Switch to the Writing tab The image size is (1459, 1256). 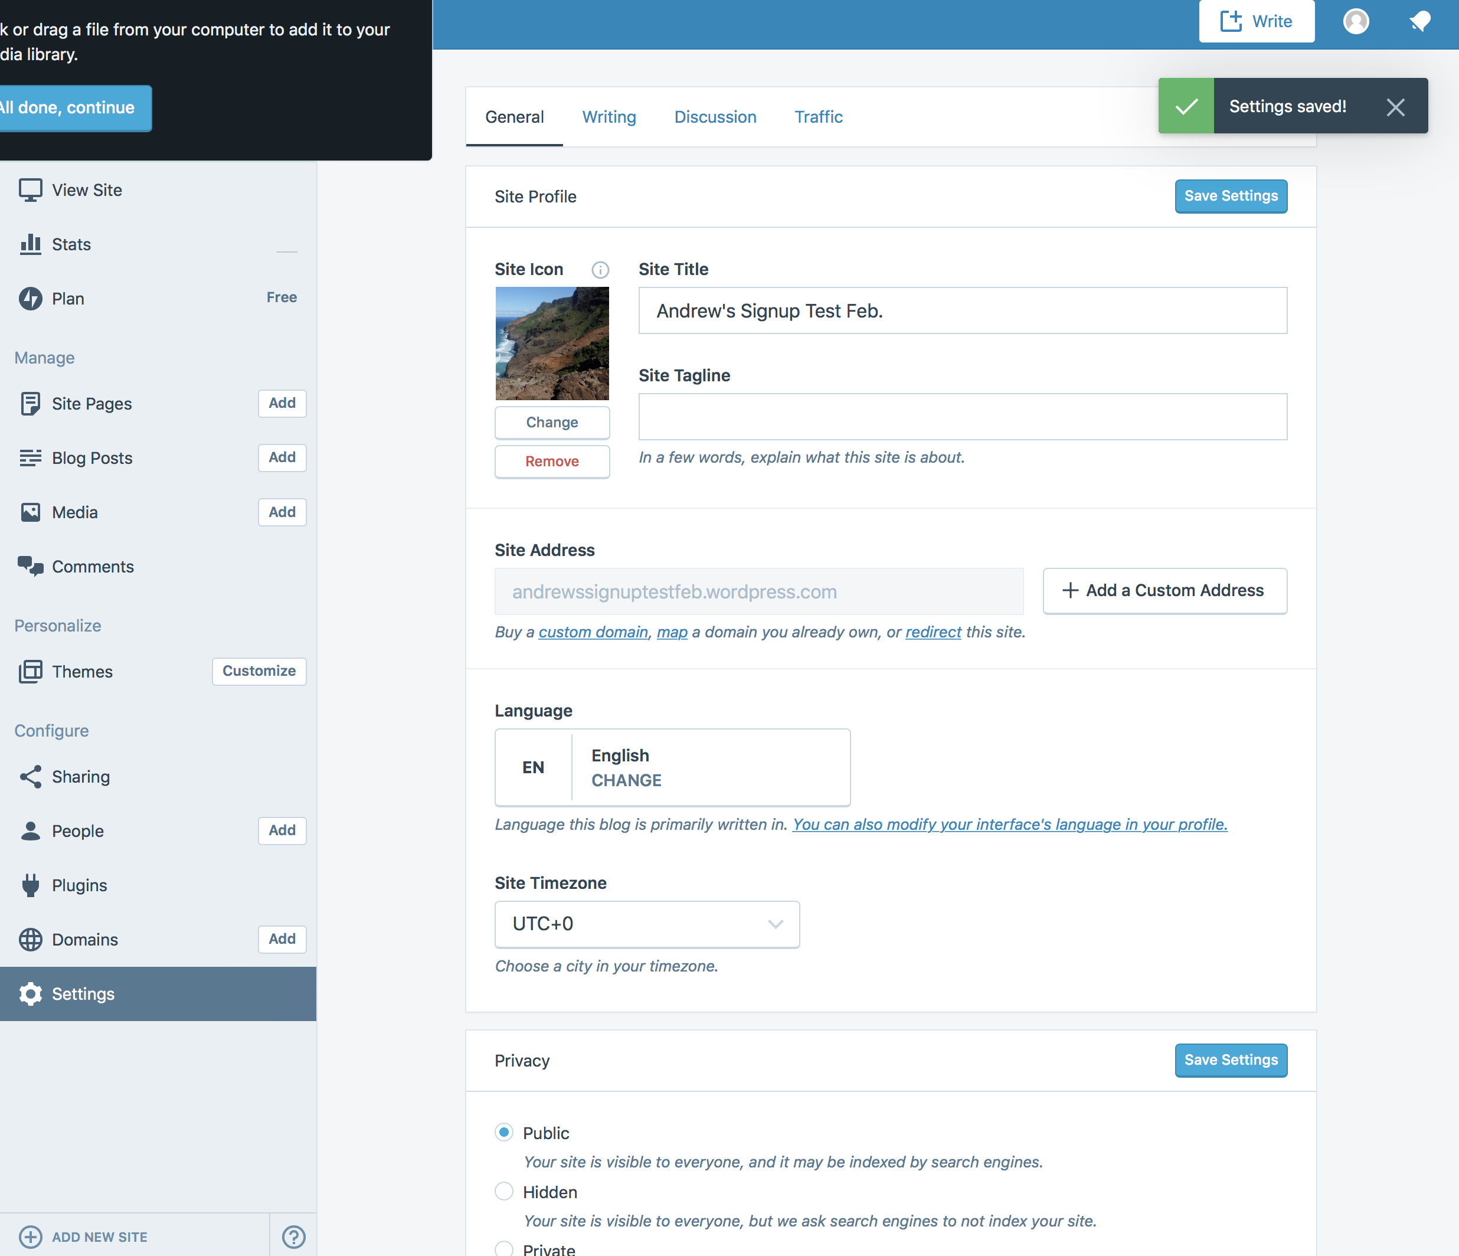pos(609,117)
